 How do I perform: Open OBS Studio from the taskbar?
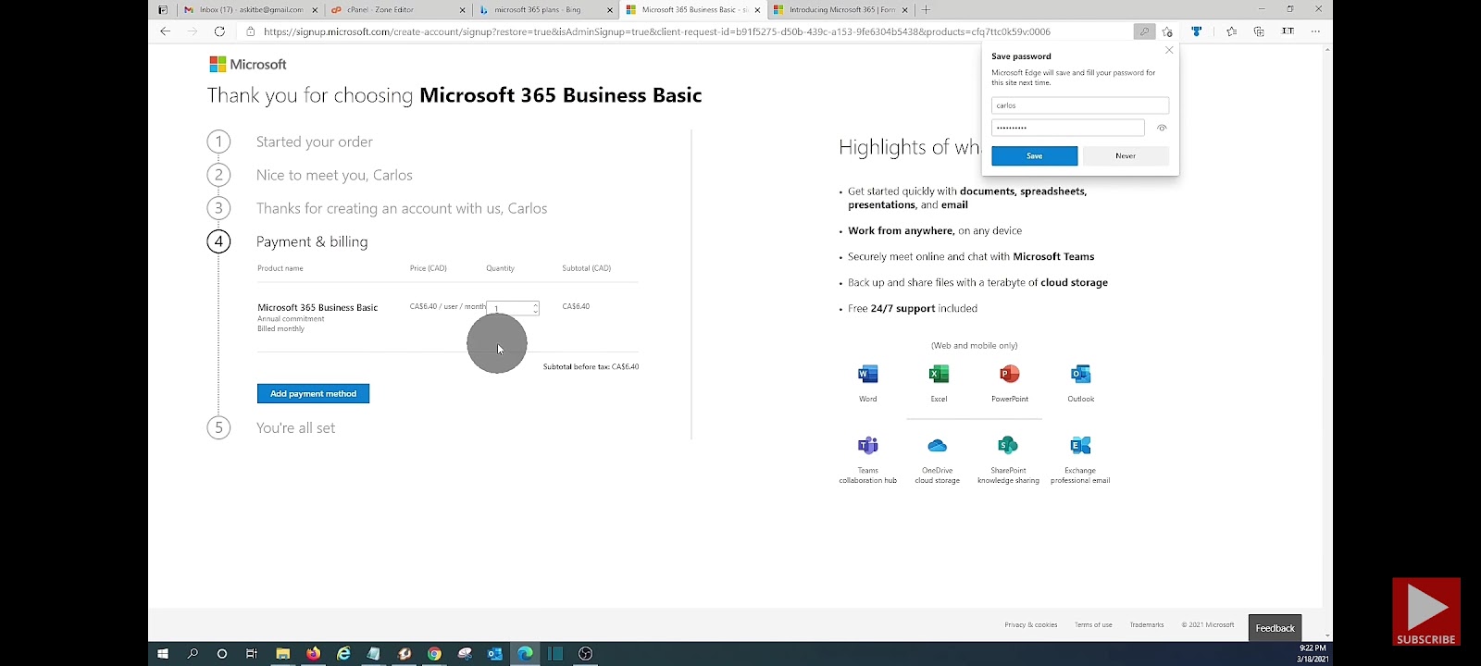tap(585, 654)
